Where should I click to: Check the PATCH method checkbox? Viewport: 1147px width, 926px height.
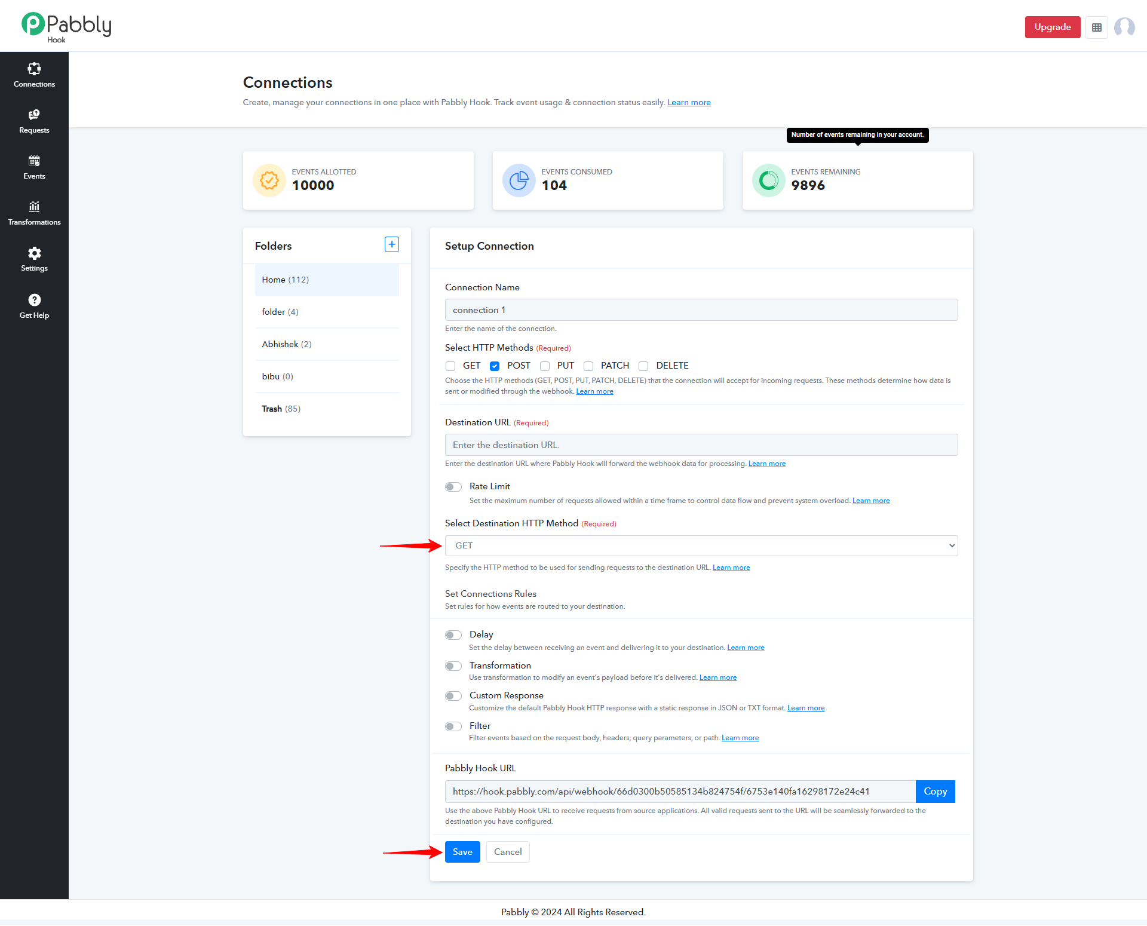588,366
